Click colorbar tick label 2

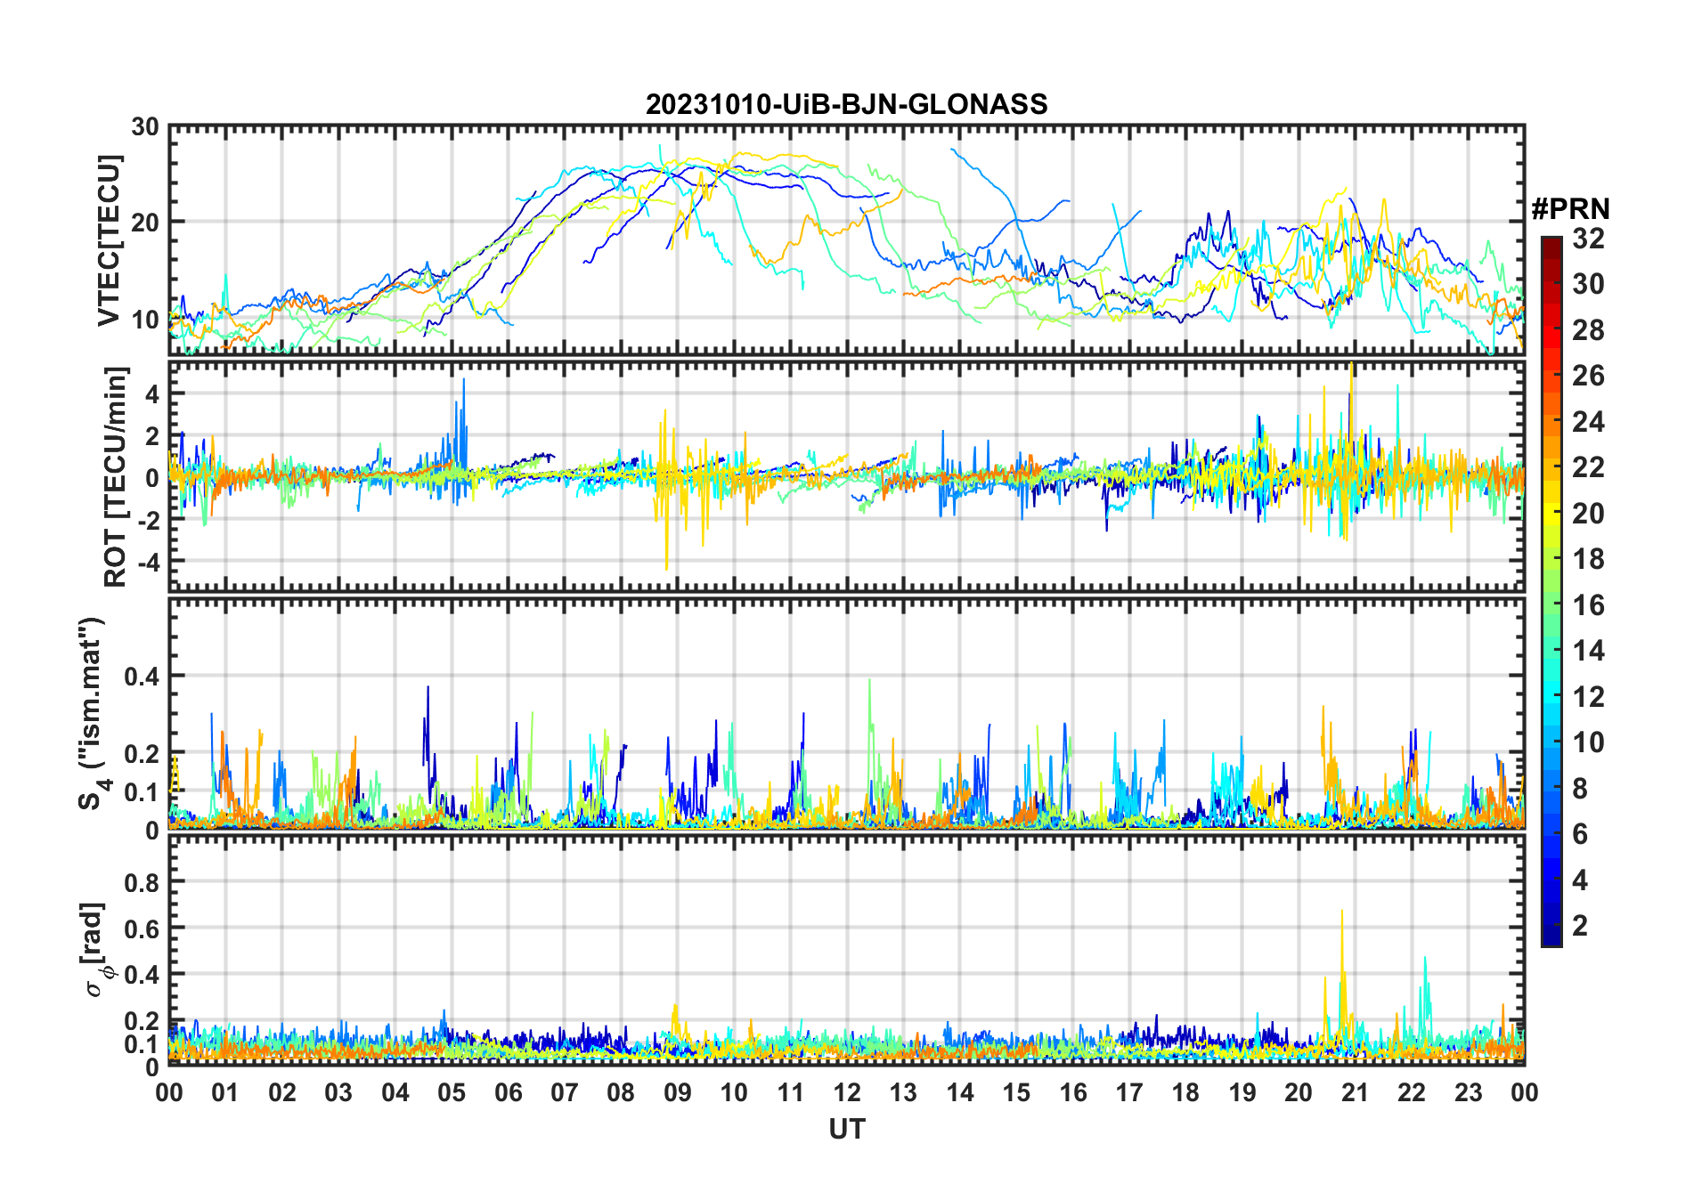1580,926
